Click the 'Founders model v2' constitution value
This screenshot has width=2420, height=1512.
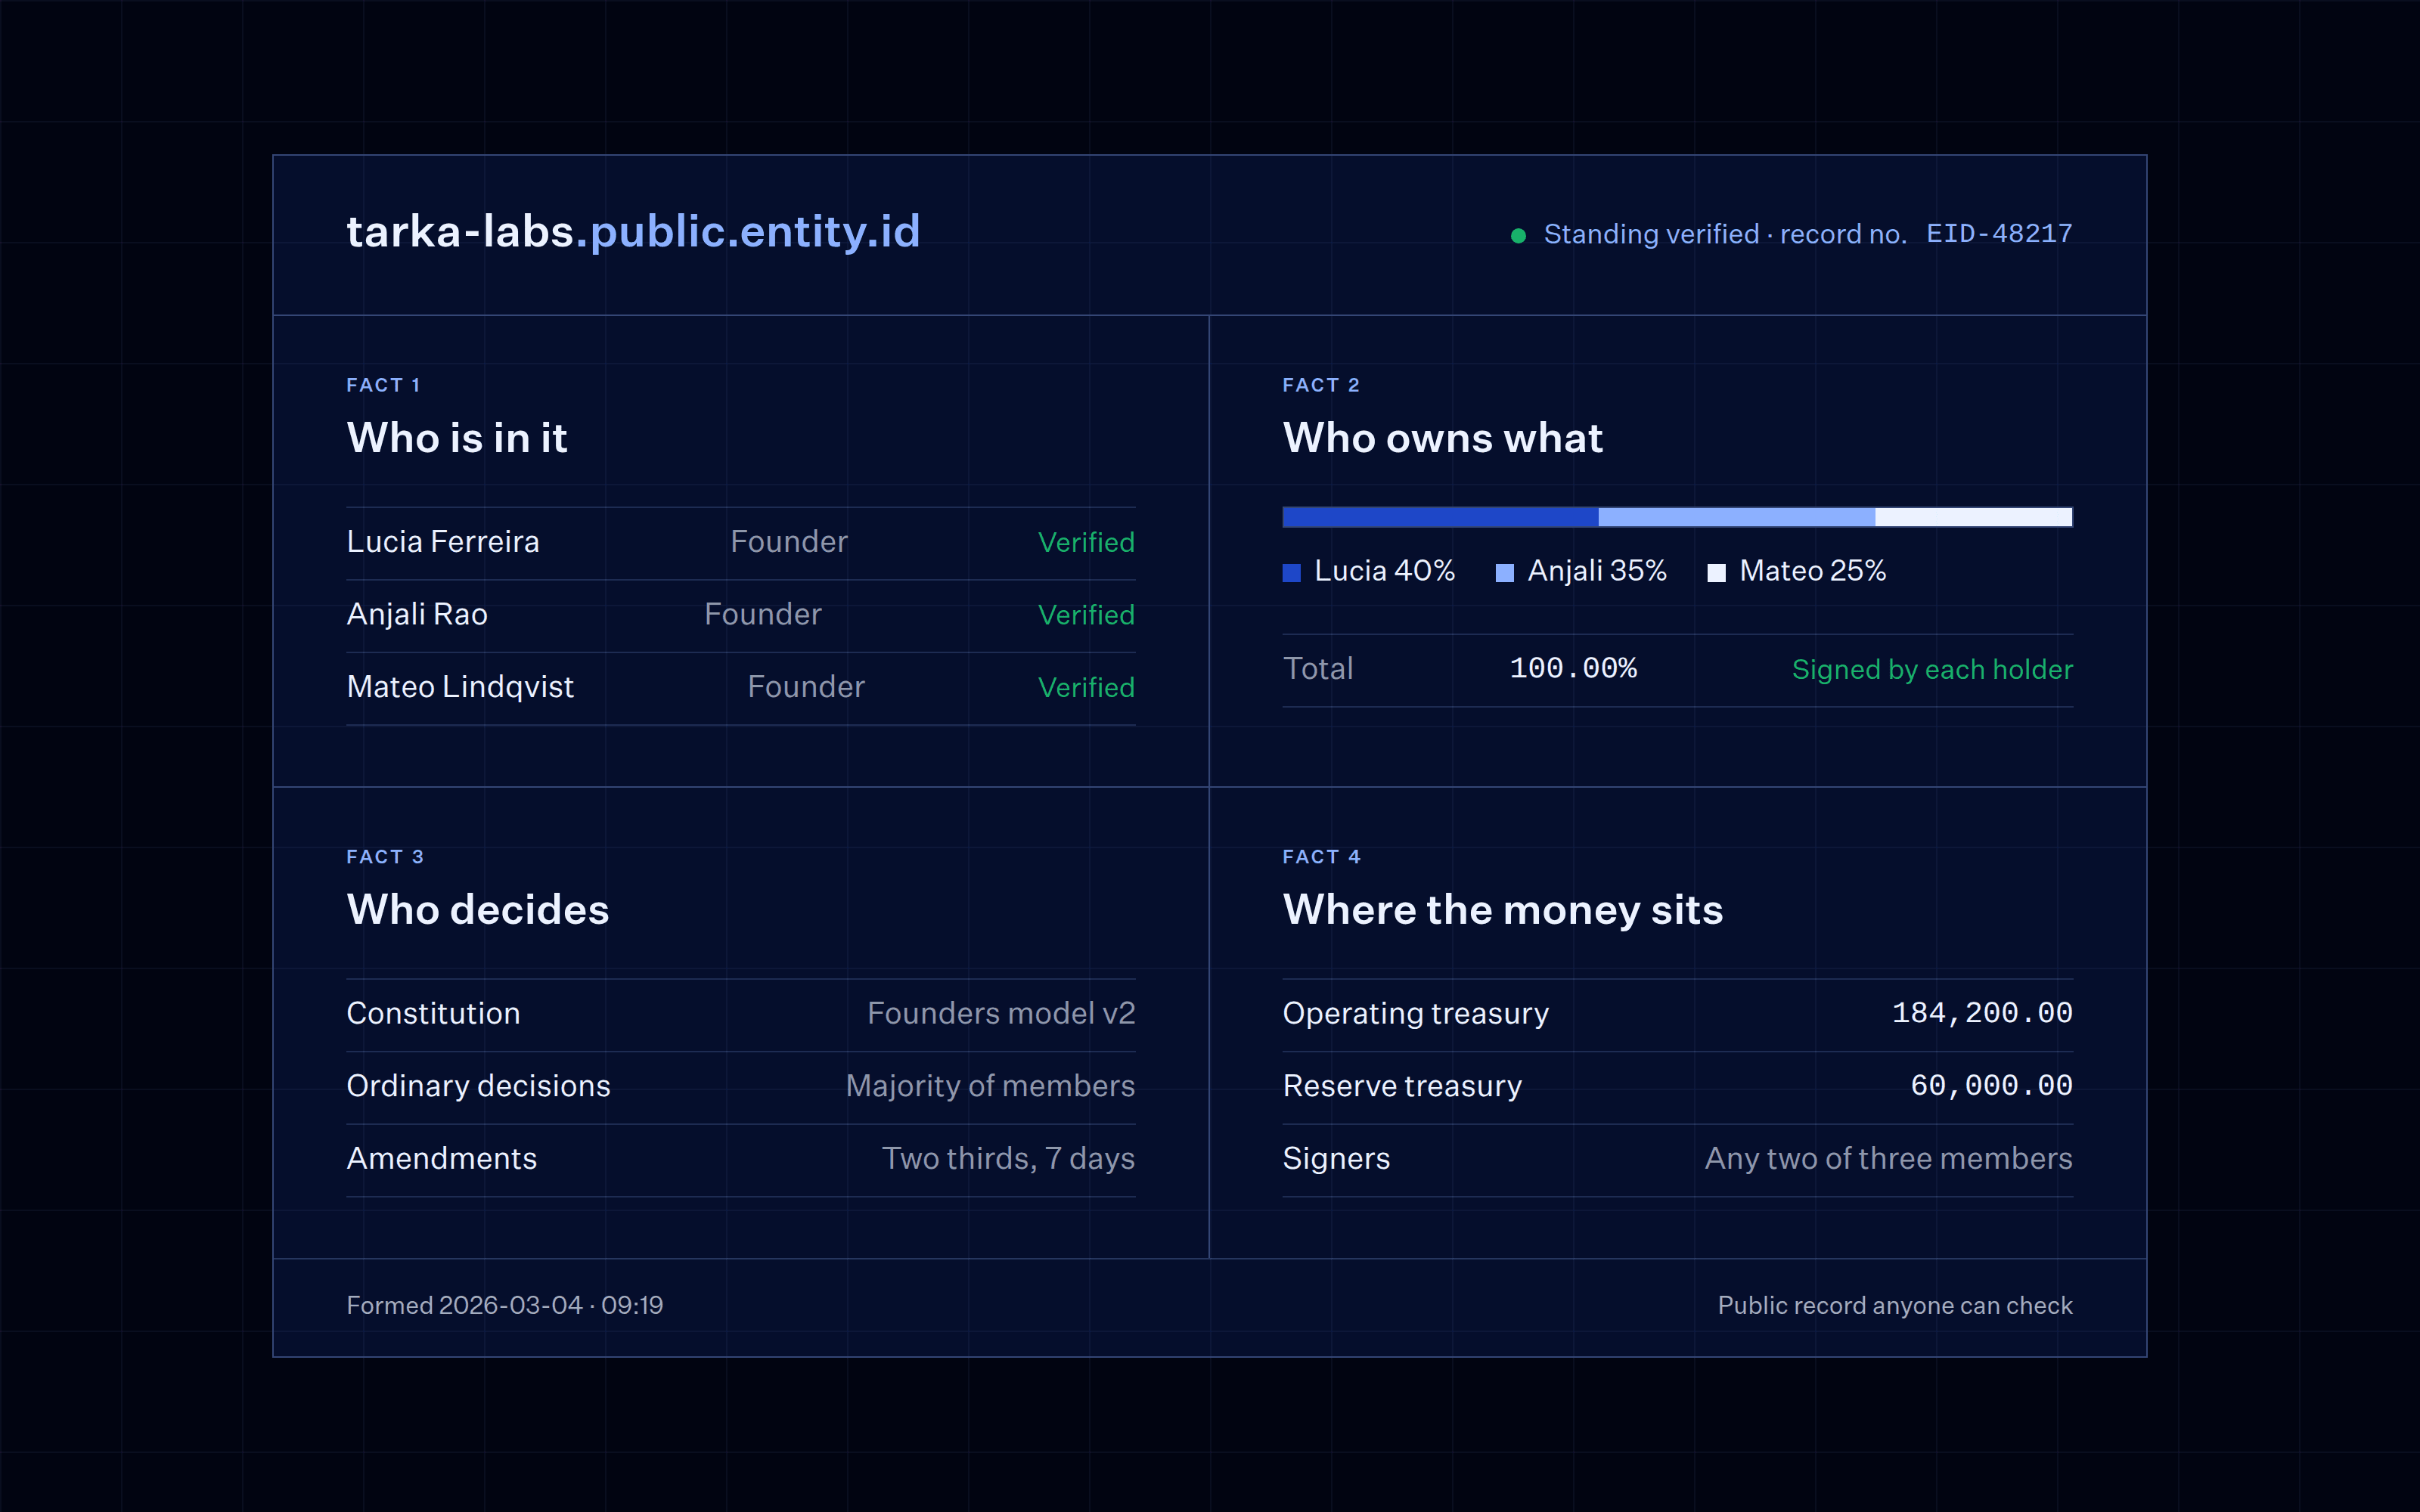pos(1001,1014)
